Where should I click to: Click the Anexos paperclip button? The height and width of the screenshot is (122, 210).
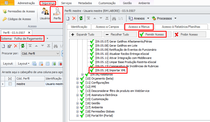(136, 18)
